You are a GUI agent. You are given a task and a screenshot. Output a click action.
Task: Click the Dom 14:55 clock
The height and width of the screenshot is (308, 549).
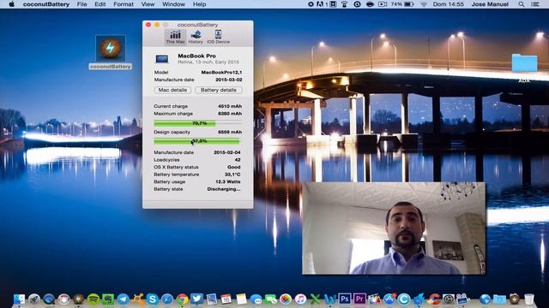point(448,4)
